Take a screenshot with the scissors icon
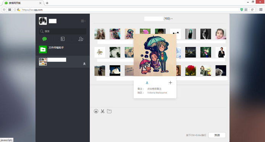Image resolution: width=265 pixels, height=142 pixels. pos(103,111)
